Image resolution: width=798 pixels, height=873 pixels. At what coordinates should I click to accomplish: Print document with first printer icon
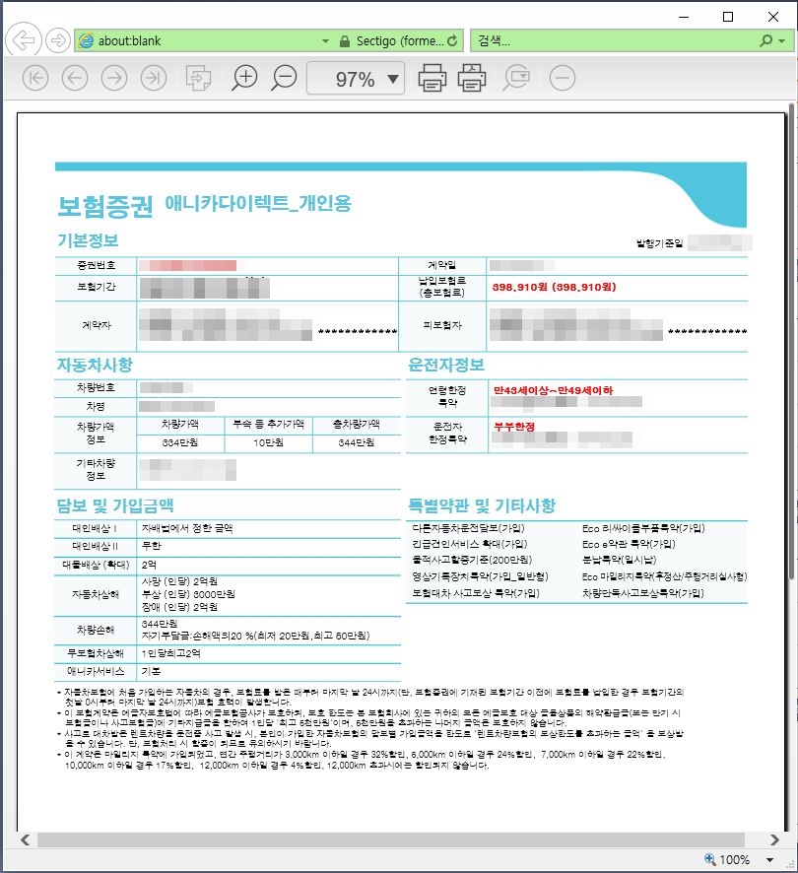point(432,78)
